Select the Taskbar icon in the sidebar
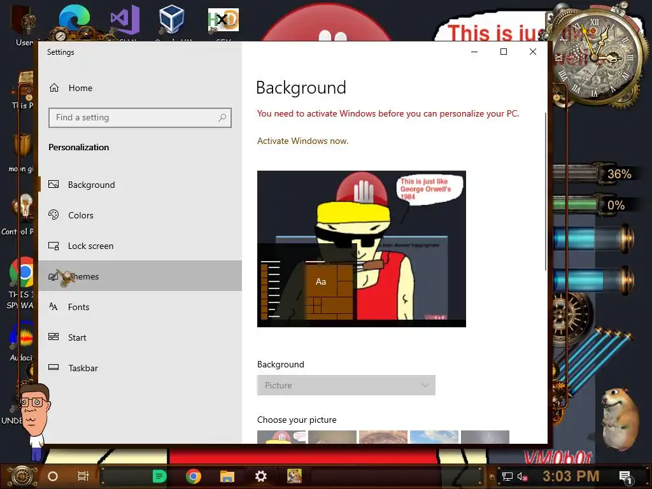 click(53, 367)
